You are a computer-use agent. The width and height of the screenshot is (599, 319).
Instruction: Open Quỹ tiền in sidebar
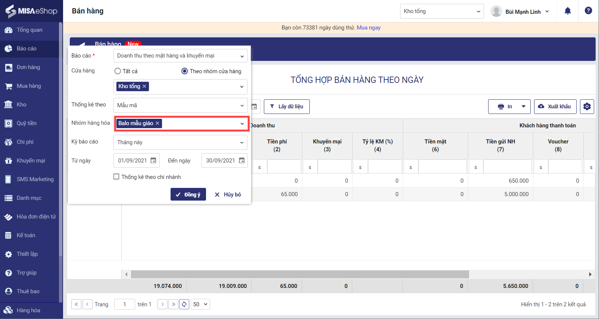point(29,123)
